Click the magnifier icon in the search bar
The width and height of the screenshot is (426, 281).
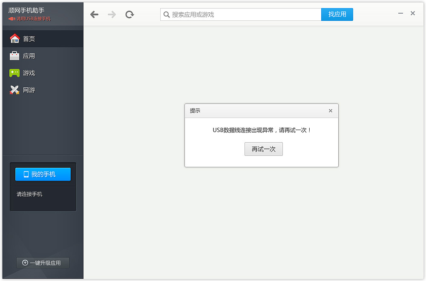[167, 14]
